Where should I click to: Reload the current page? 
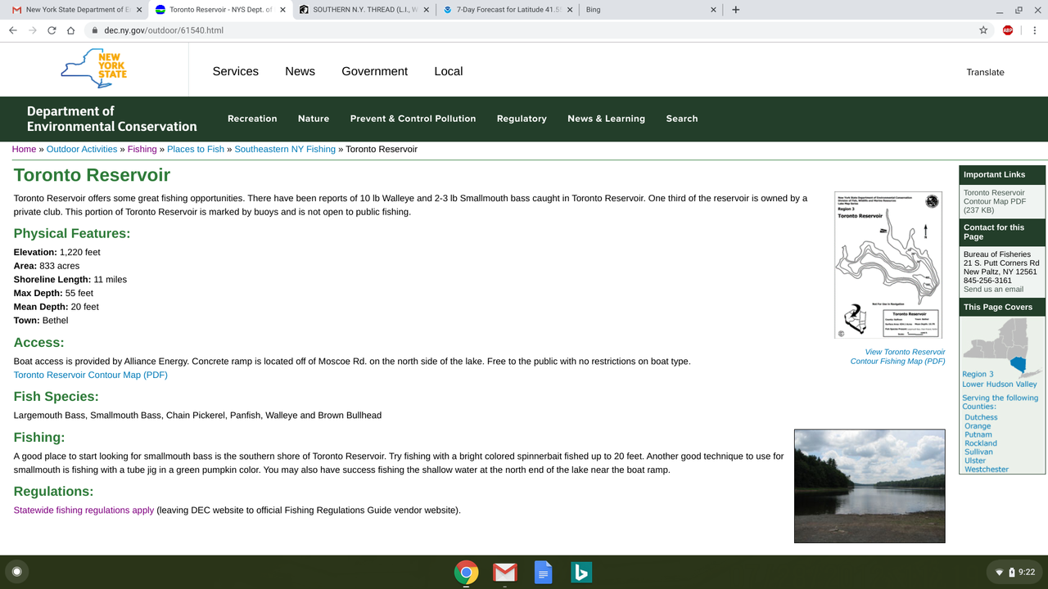51,28
